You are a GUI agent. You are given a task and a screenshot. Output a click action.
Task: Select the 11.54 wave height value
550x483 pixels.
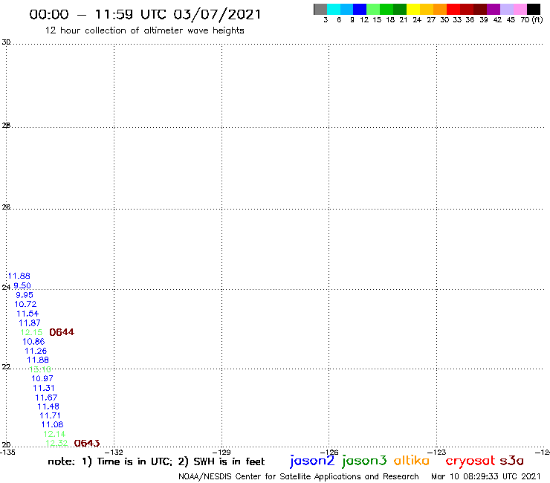27,314
